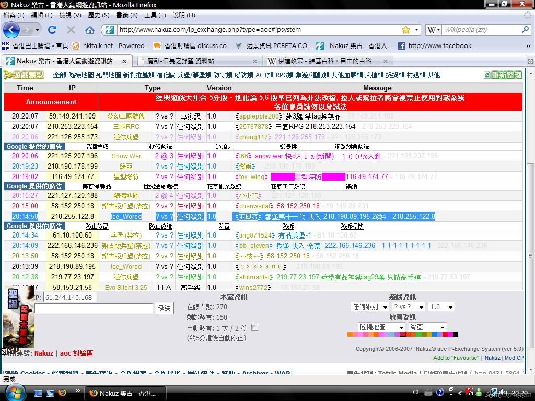
Task: Reload the page with the refresh icon
Action: [x=52, y=30]
